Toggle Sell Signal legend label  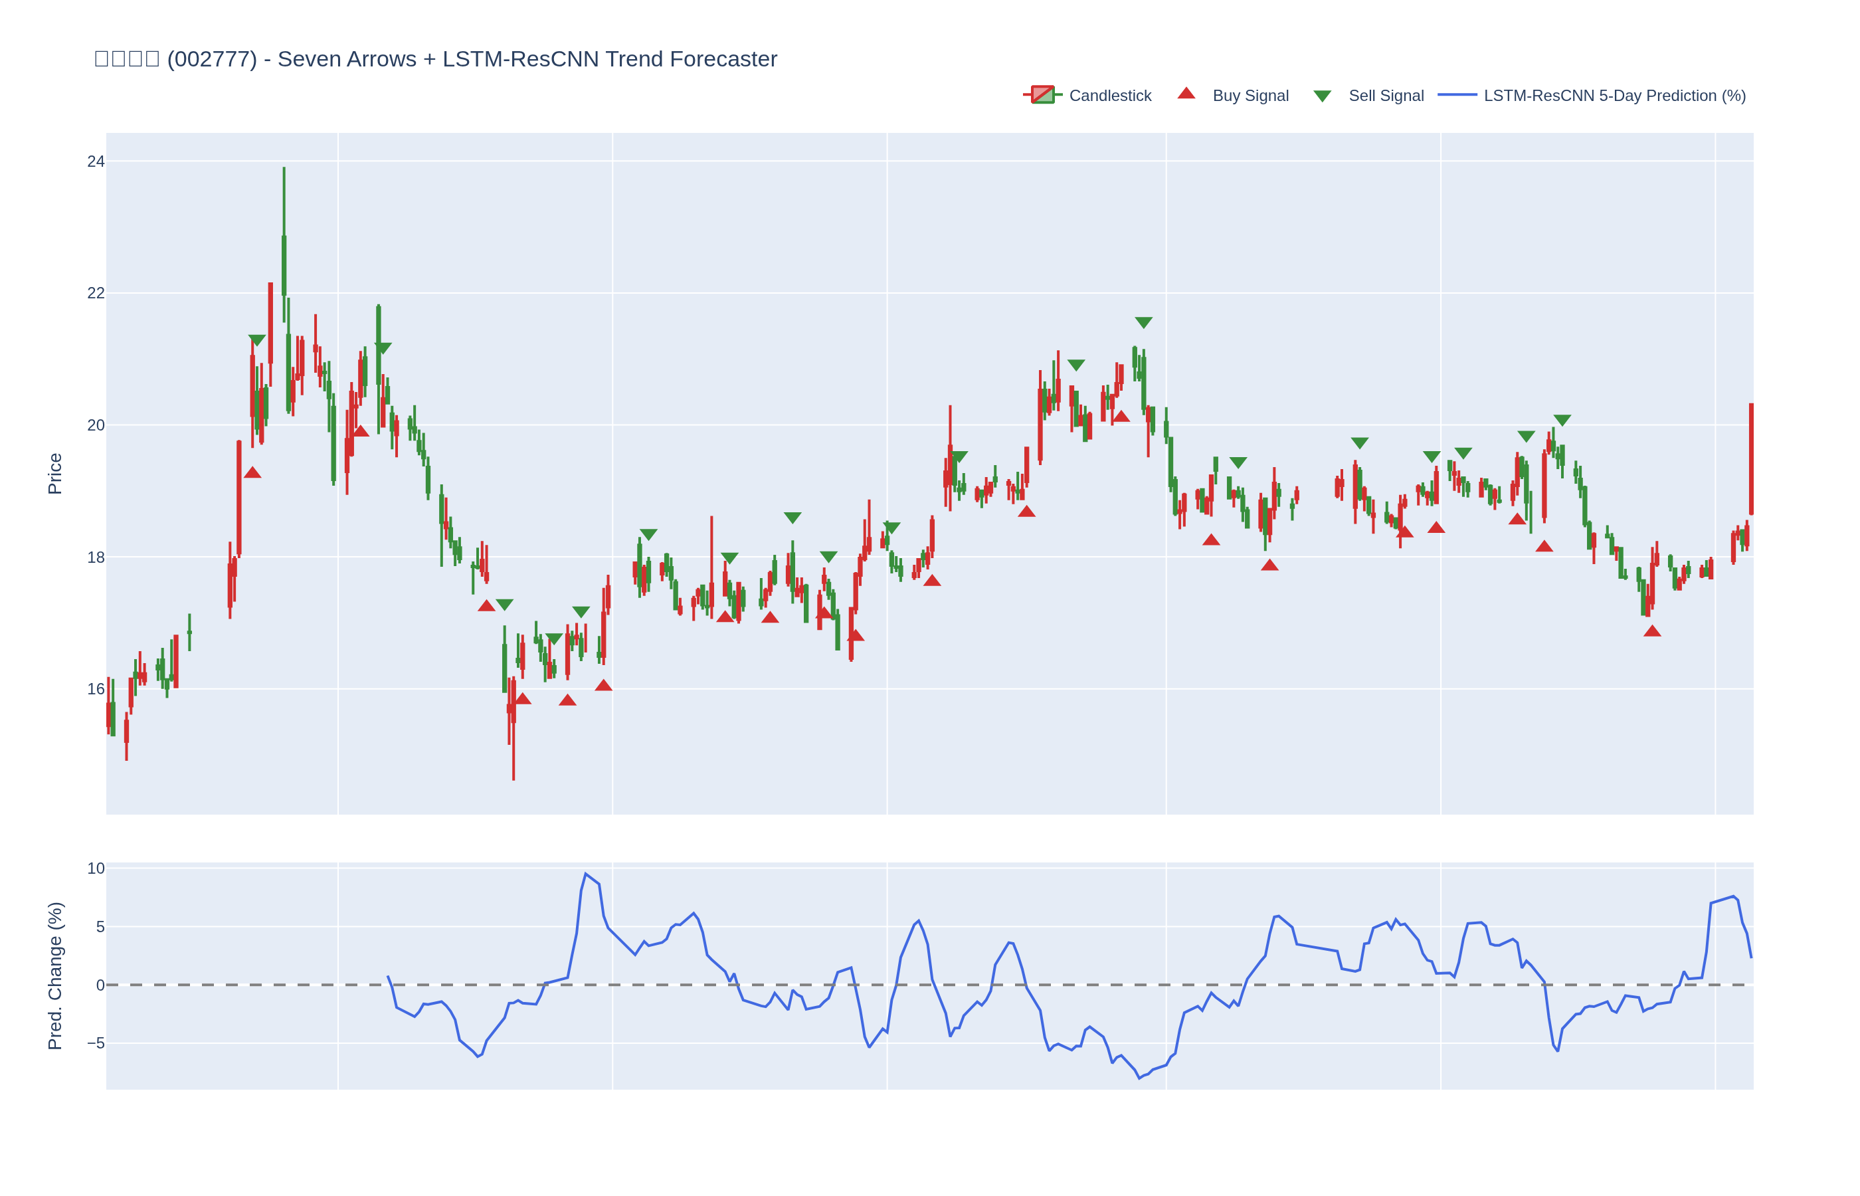point(1386,96)
